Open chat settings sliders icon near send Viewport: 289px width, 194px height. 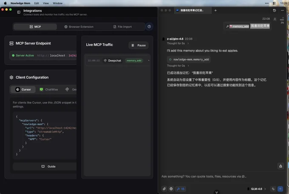(x=273, y=189)
